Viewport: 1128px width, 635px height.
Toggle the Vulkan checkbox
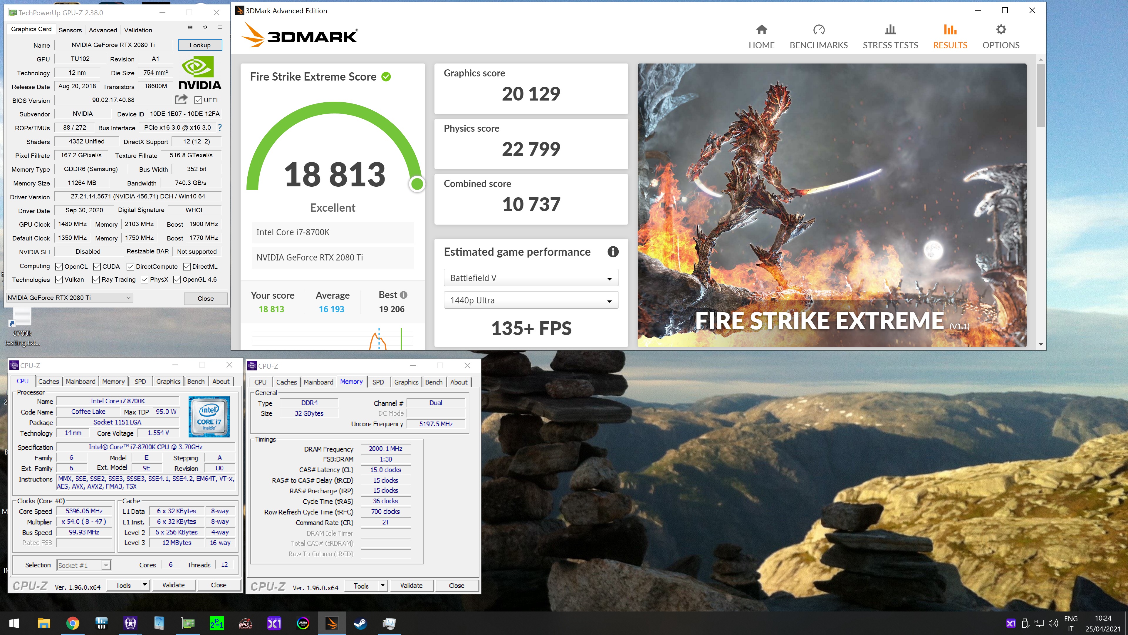(59, 280)
